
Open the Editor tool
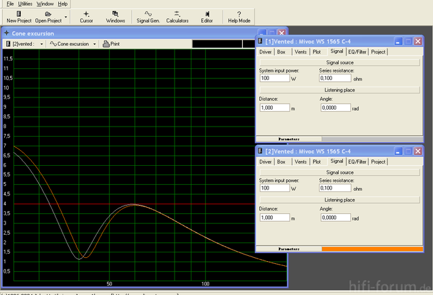tap(206, 17)
